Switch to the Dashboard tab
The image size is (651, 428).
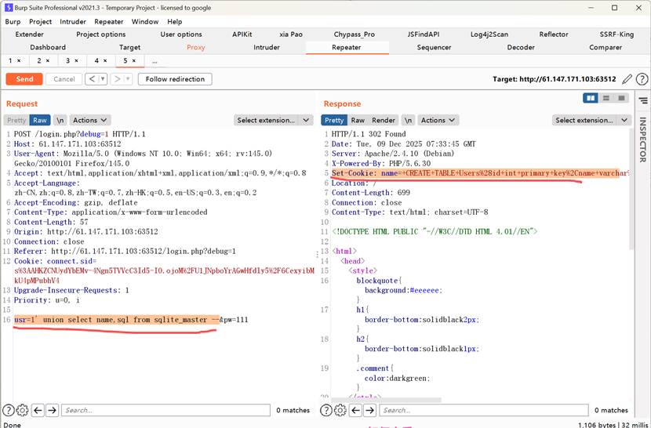pyautogui.click(x=48, y=47)
